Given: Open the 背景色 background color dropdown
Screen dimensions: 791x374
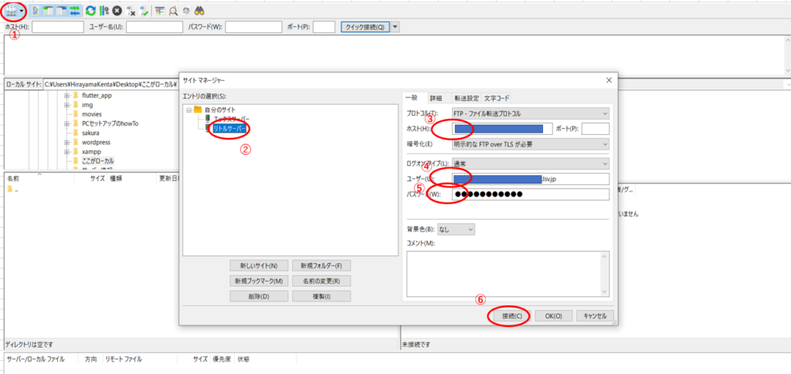Looking at the screenshot, I should pos(456,229).
